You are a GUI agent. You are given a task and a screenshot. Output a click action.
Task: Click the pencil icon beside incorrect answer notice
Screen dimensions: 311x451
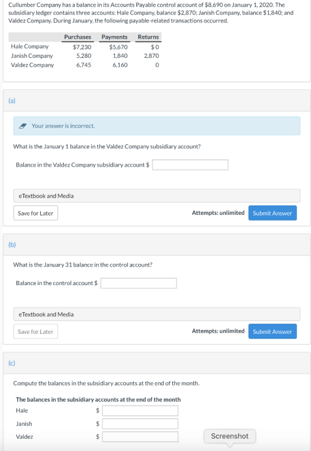click(x=22, y=126)
